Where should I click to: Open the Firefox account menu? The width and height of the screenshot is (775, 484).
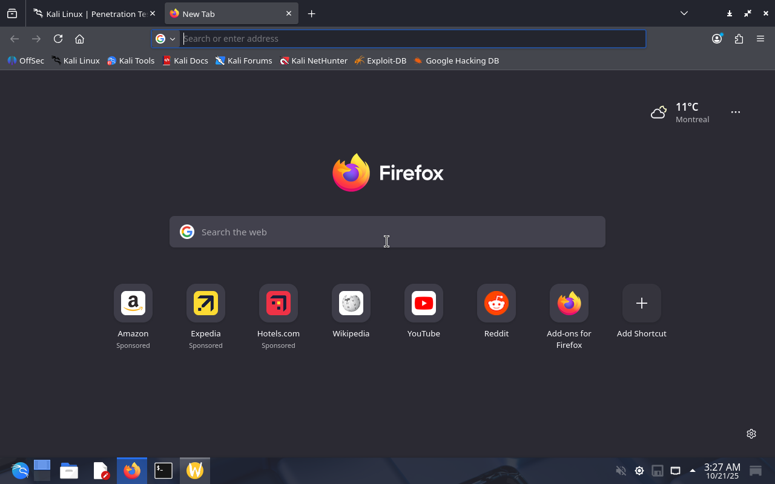(717, 39)
